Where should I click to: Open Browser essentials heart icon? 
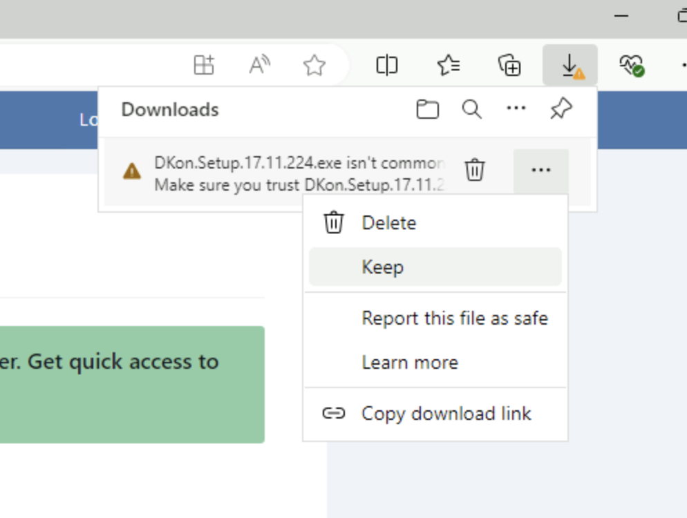click(631, 66)
